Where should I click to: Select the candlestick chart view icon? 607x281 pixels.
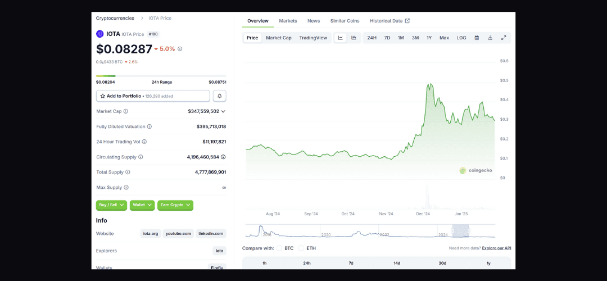(x=354, y=38)
